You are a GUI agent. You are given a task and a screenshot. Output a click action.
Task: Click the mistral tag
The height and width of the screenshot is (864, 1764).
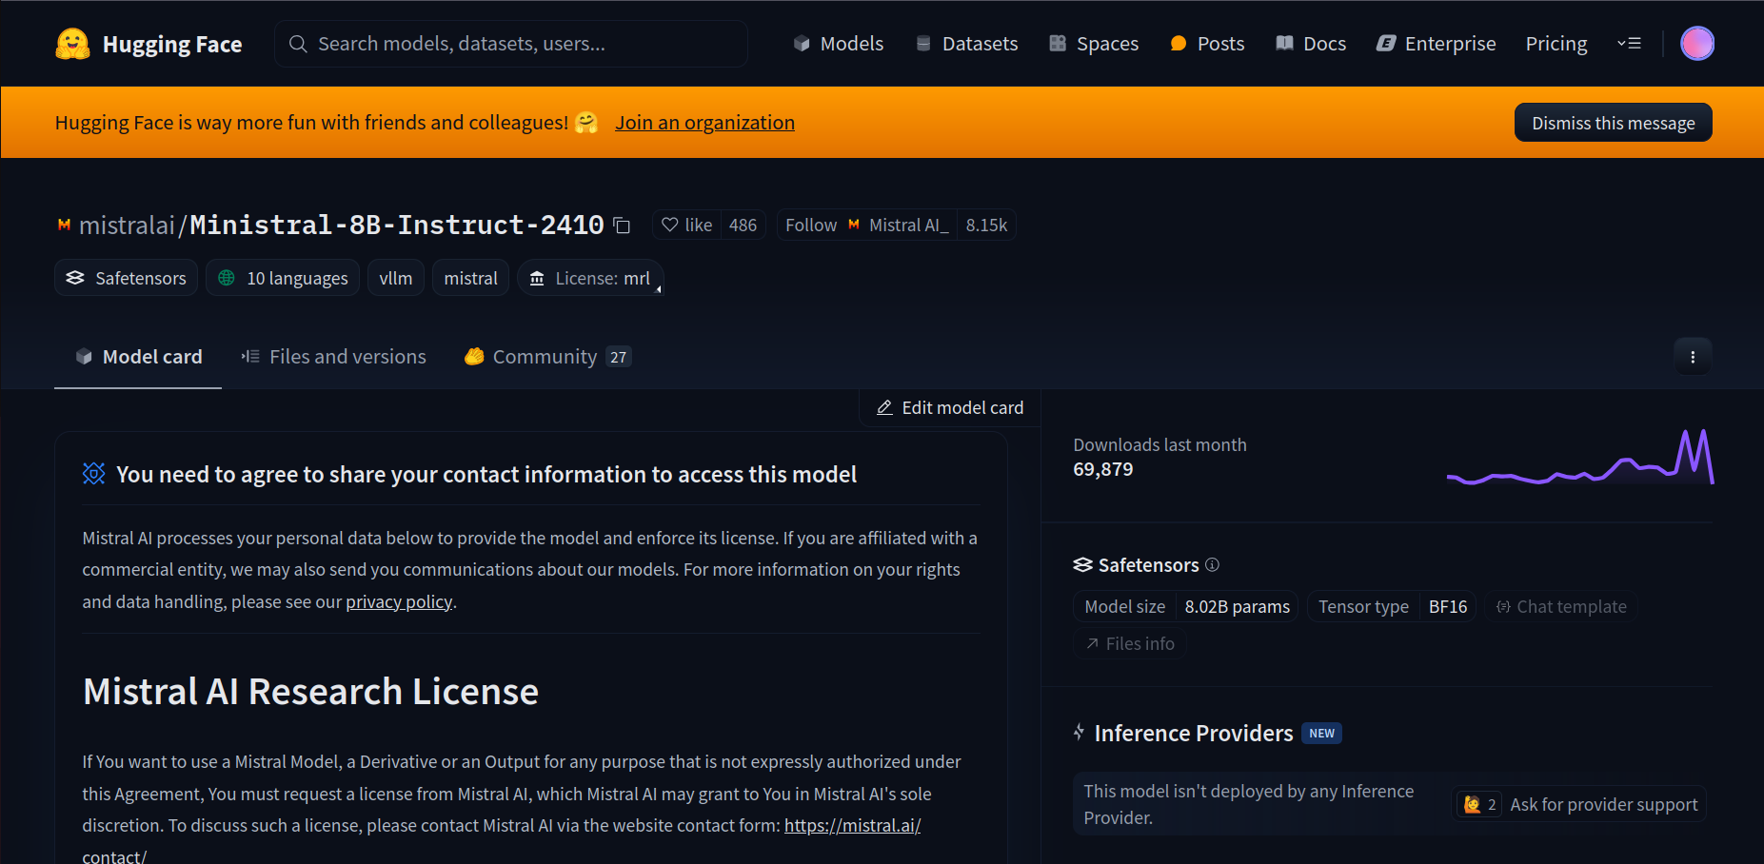click(x=470, y=278)
